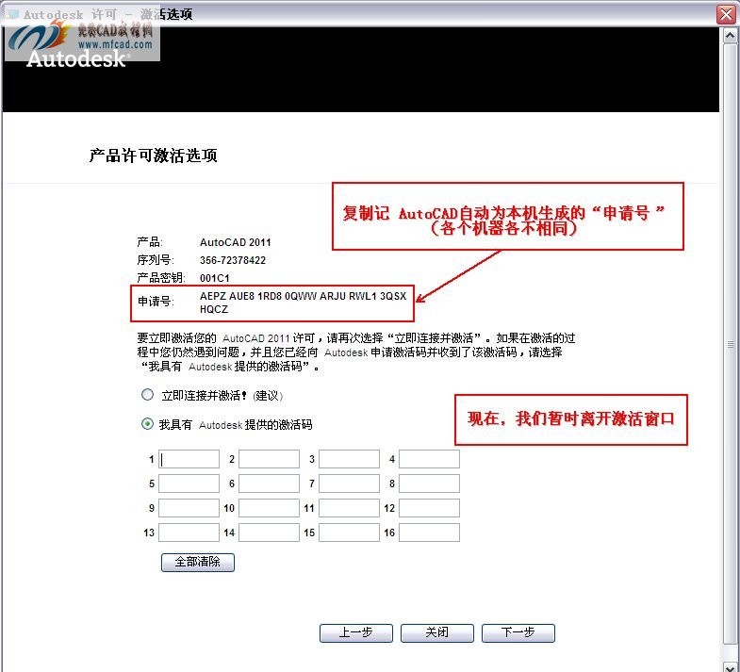The width and height of the screenshot is (740, 672).
Task: Go back with 上一步 button
Action: [x=356, y=632]
